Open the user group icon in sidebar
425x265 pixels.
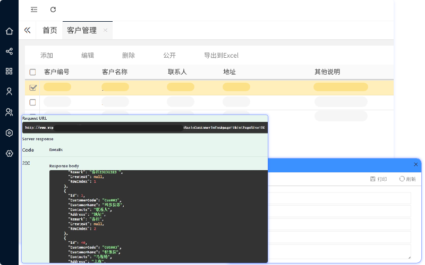[x=9, y=112]
